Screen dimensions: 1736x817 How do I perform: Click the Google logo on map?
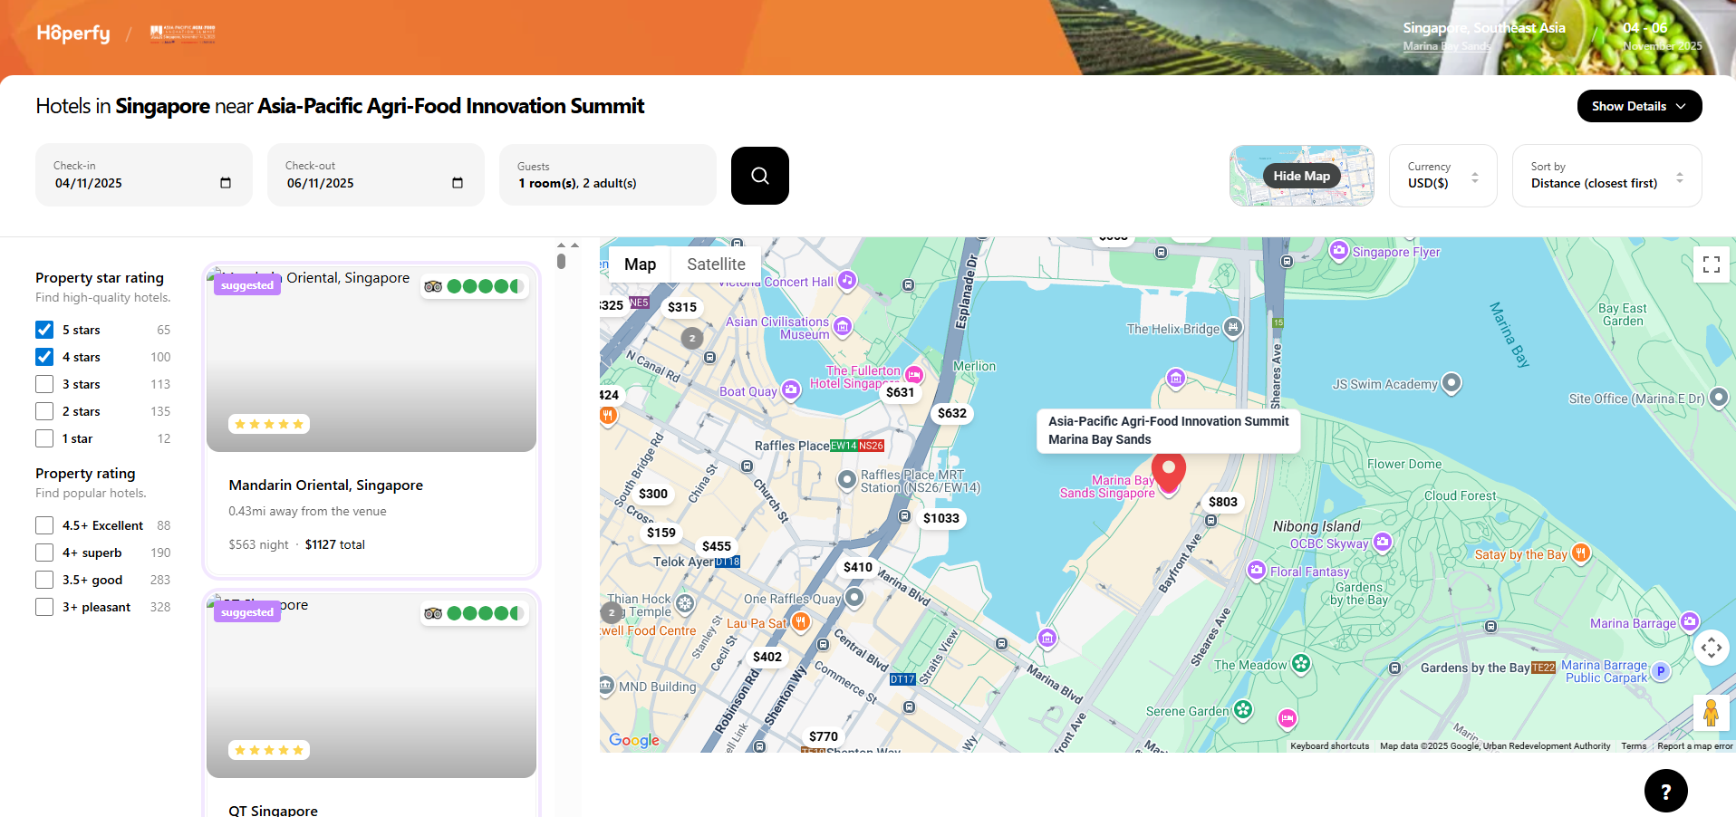click(634, 740)
